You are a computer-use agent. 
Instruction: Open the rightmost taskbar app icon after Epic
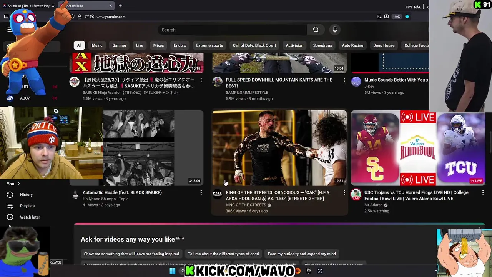click(x=320, y=271)
